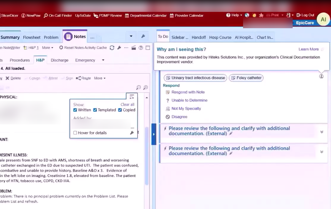Expand more note filter types arrow
The width and height of the screenshot is (331, 209).
pyautogui.click(x=103, y=60)
